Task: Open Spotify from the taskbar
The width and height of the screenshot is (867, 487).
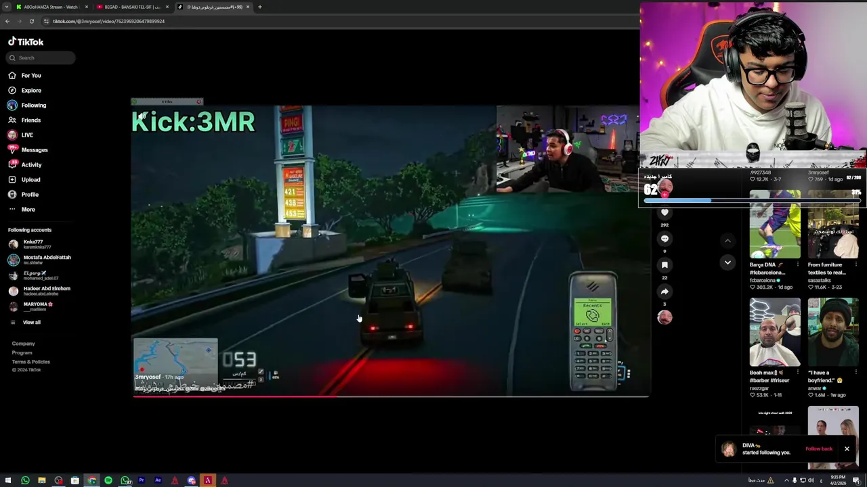Action: point(108,480)
